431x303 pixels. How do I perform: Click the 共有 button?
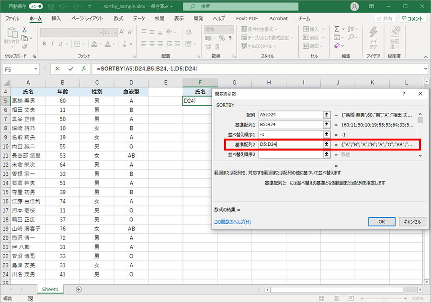[x=385, y=18]
